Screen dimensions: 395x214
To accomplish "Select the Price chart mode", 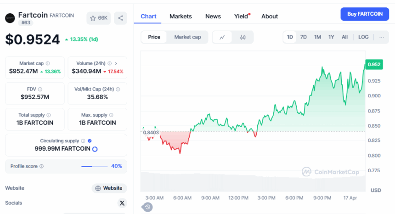I will point(154,37).
